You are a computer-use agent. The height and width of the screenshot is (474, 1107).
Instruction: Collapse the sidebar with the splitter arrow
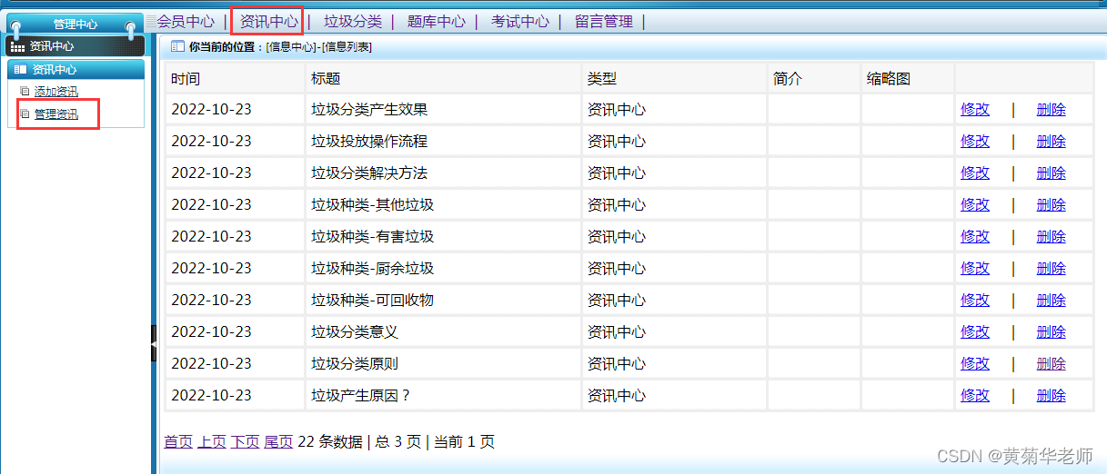(x=154, y=343)
